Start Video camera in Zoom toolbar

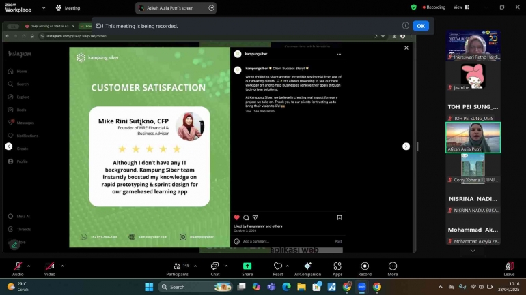pos(50,266)
